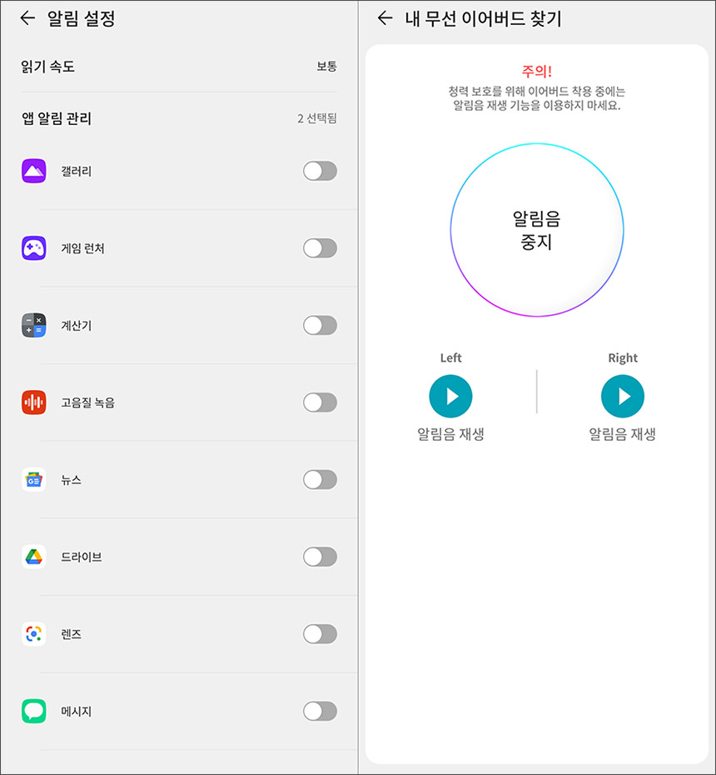The image size is (716, 775).
Task: Tap the Right earbud label
Action: (x=623, y=357)
